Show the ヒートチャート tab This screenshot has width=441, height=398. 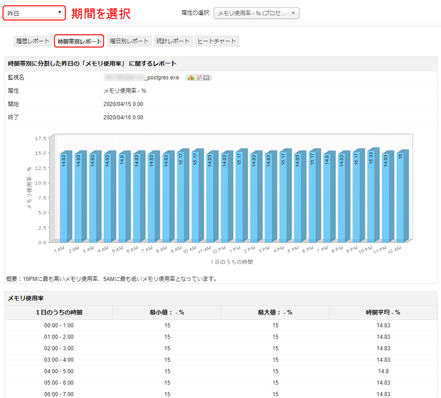216,41
